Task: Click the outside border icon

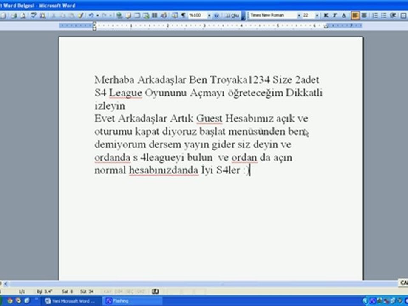Action: coord(403,16)
